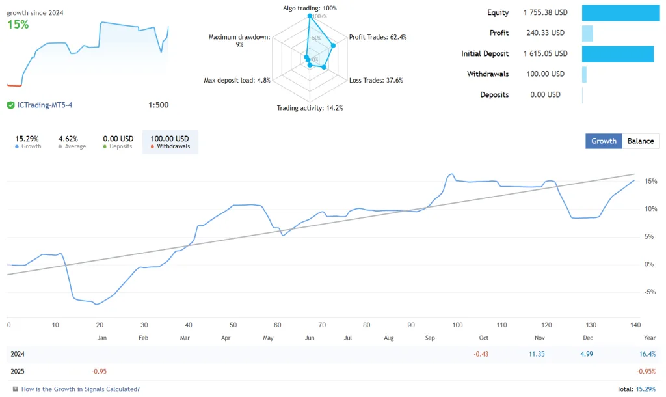Image resolution: width=666 pixels, height=397 pixels.
Task: Toggle the 0.00 USD Deposits series
Action: 118,142
